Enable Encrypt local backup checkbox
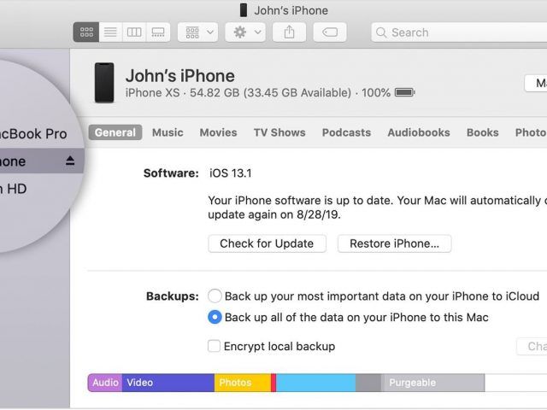547x410 pixels. coord(214,346)
